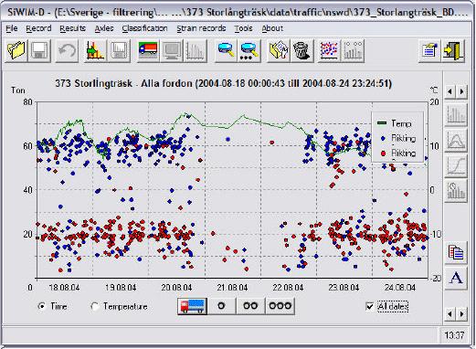
Task: Click the top-right right arrow stepper
Action: 461,91
